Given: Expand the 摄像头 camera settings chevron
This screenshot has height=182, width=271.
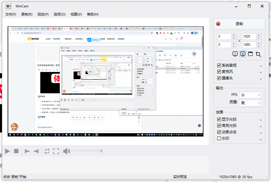Looking at the screenshot, I should [x=261, y=79].
